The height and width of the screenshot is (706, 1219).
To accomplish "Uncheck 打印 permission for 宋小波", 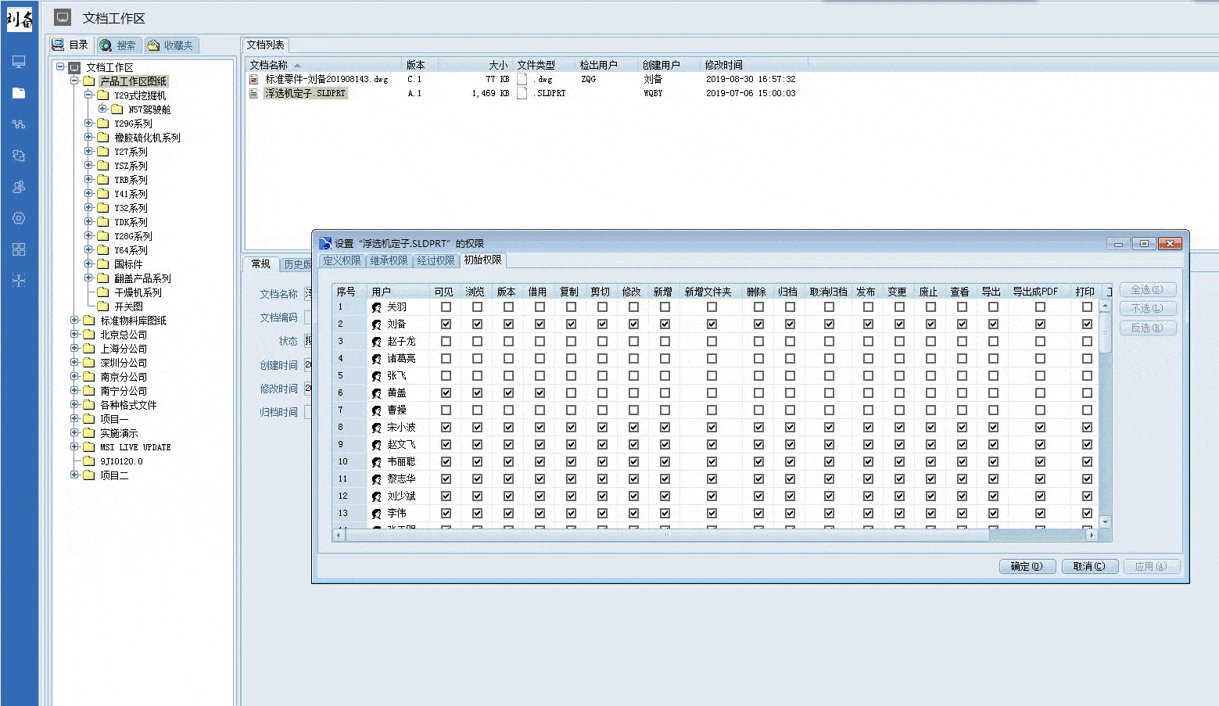I will (x=1087, y=428).
